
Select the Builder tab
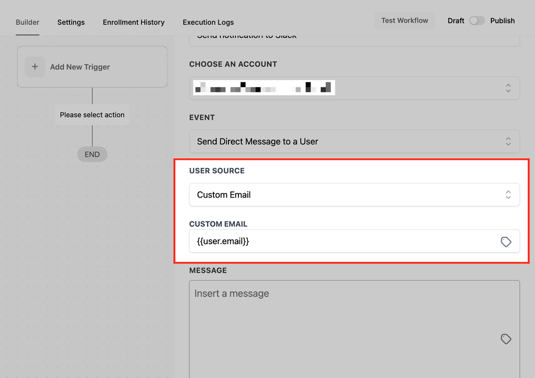[27, 22]
